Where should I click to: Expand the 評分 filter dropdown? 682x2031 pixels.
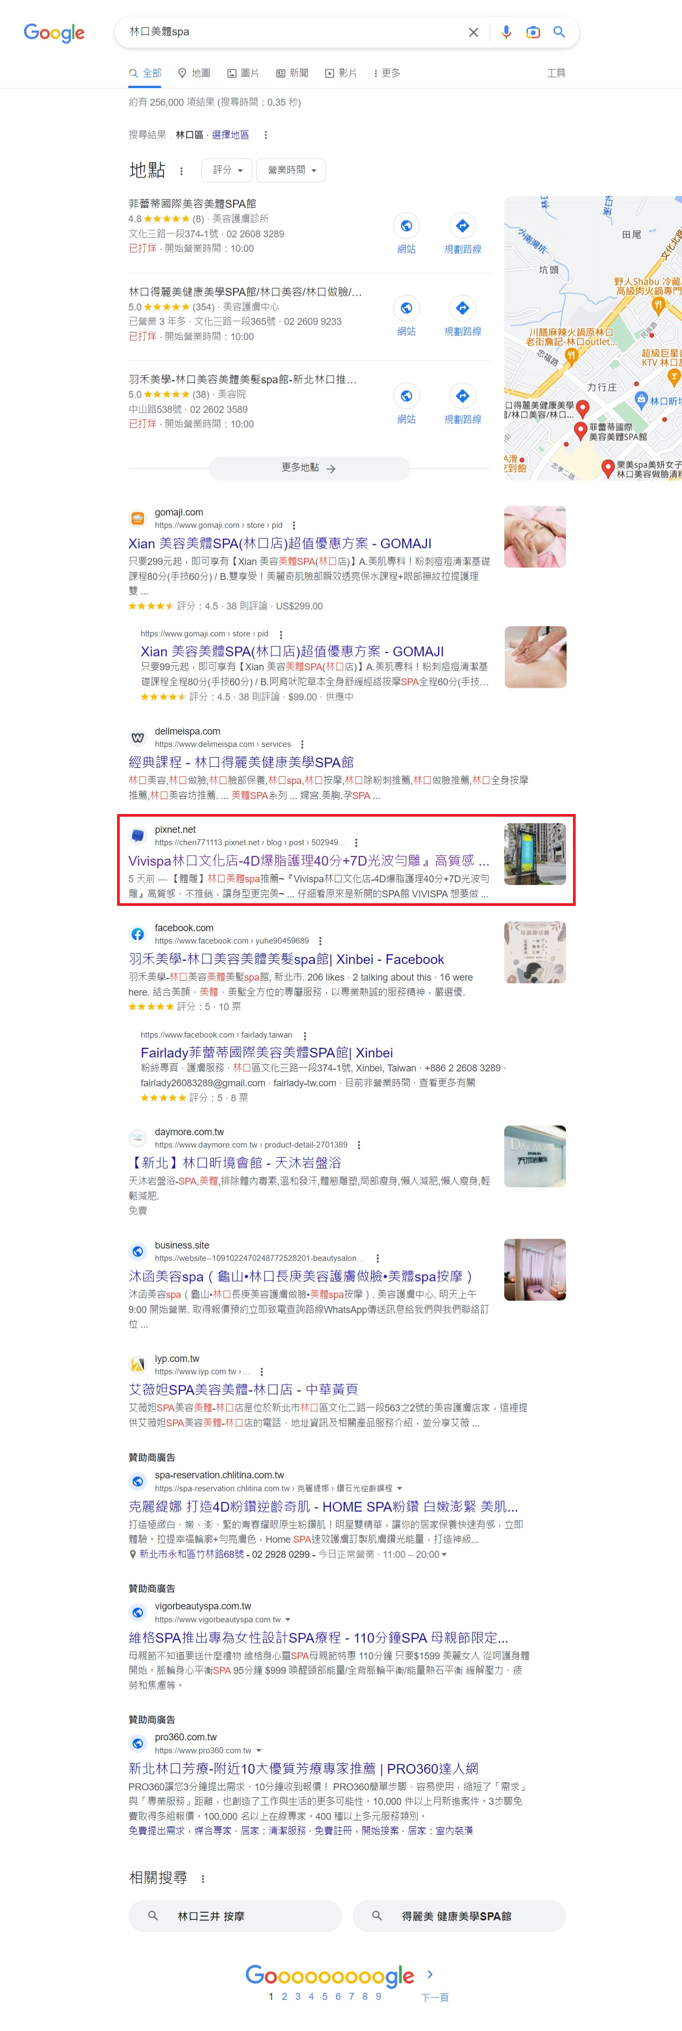[x=227, y=170]
